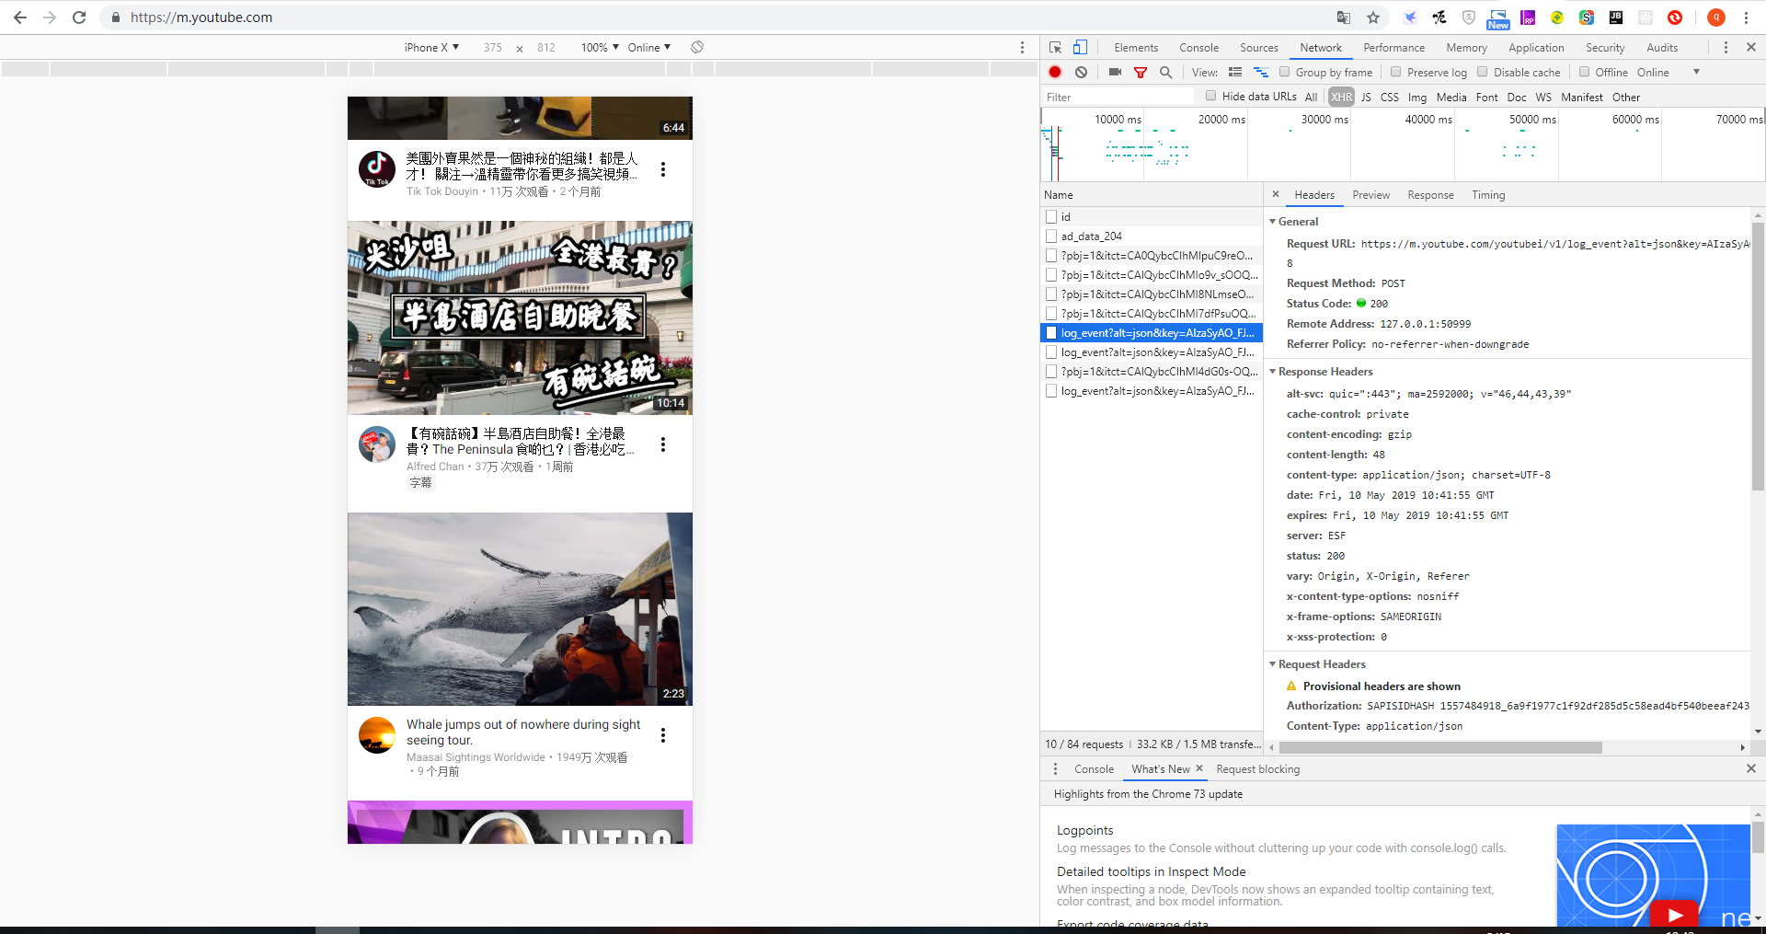Image resolution: width=1766 pixels, height=934 pixels.
Task: Tick the Hide data URLs checkbox
Action: pos(1211,96)
